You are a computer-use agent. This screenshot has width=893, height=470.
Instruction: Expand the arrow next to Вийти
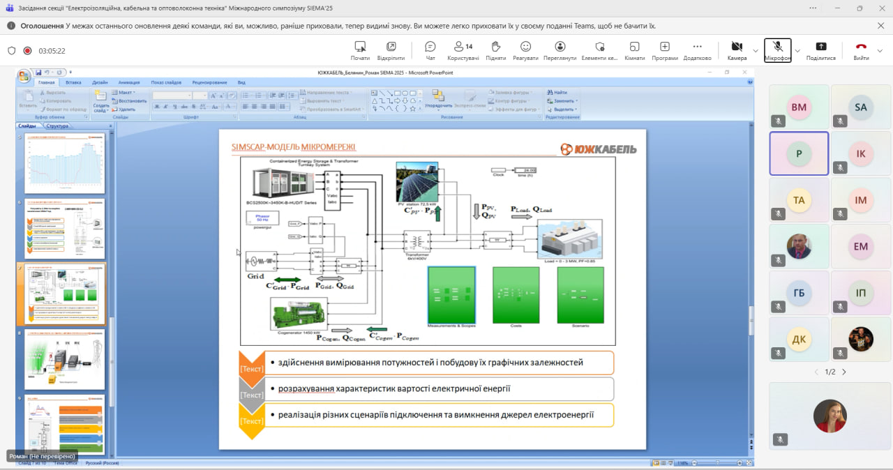click(880, 50)
